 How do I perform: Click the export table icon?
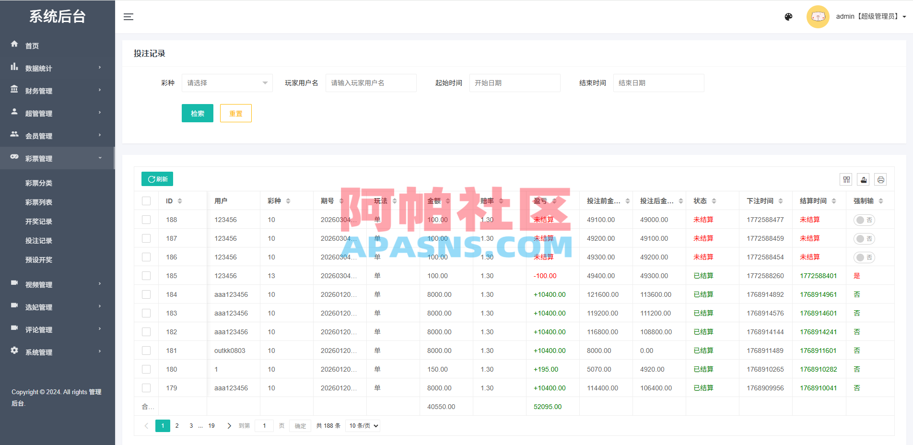click(864, 179)
